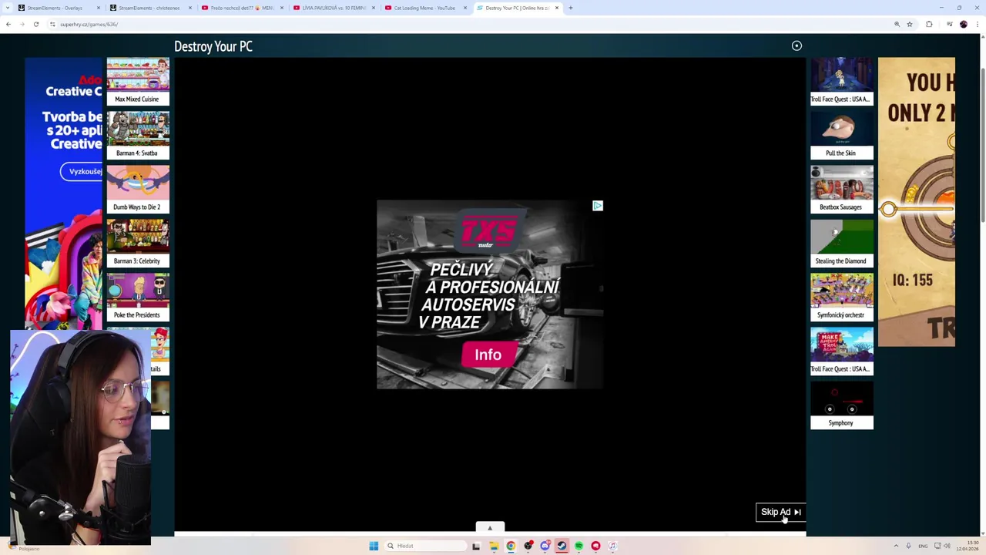This screenshot has height=555, width=986.
Task: Click the Vyzkoušej button in Adobe ad
Action: (83, 171)
